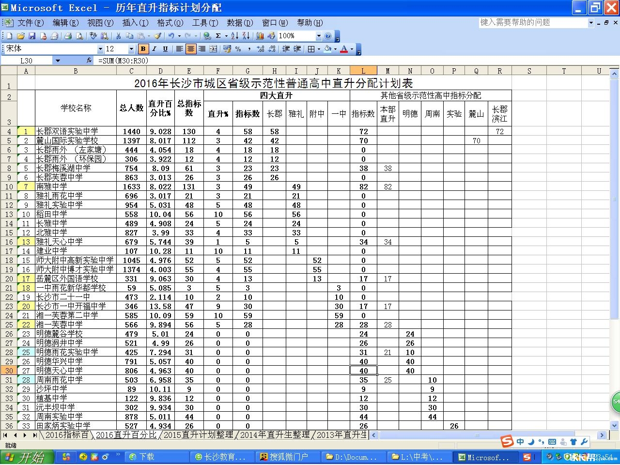The height and width of the screenshot is (465, 620).
Task: Sort data ascending with A-Z icon
Action: pos(234,35)
